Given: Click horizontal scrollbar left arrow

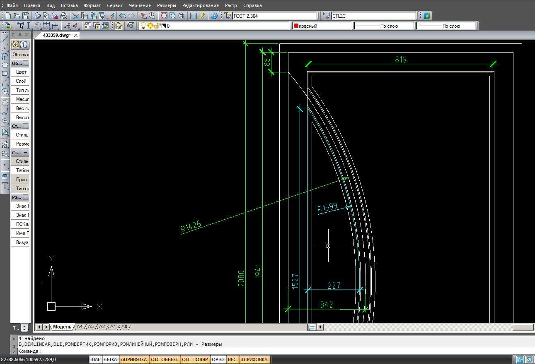Looking at the screenshot, I should point(320,327).
